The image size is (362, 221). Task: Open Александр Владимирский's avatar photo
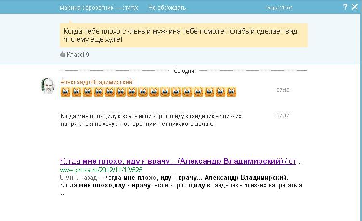point(49,86)
